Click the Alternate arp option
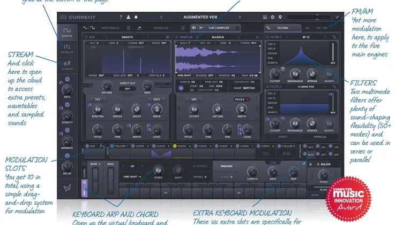This screenshot has height=225, width=402. 200,166
